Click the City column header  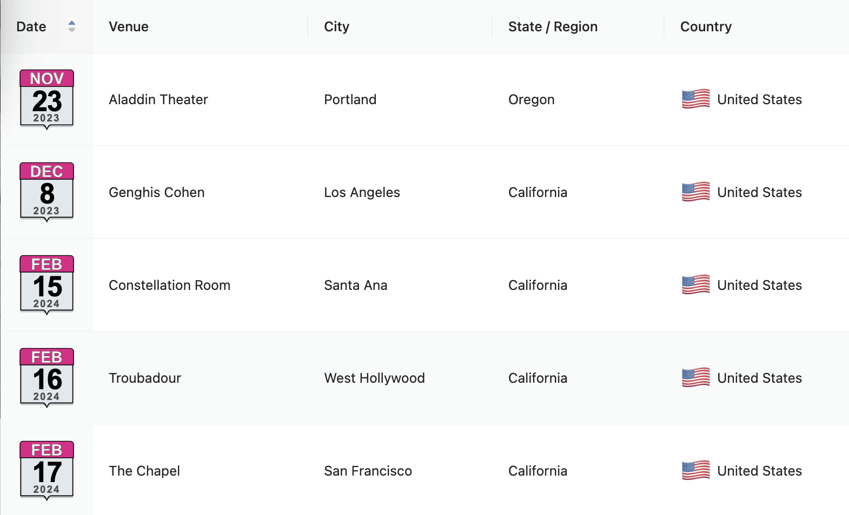(336, 26)
